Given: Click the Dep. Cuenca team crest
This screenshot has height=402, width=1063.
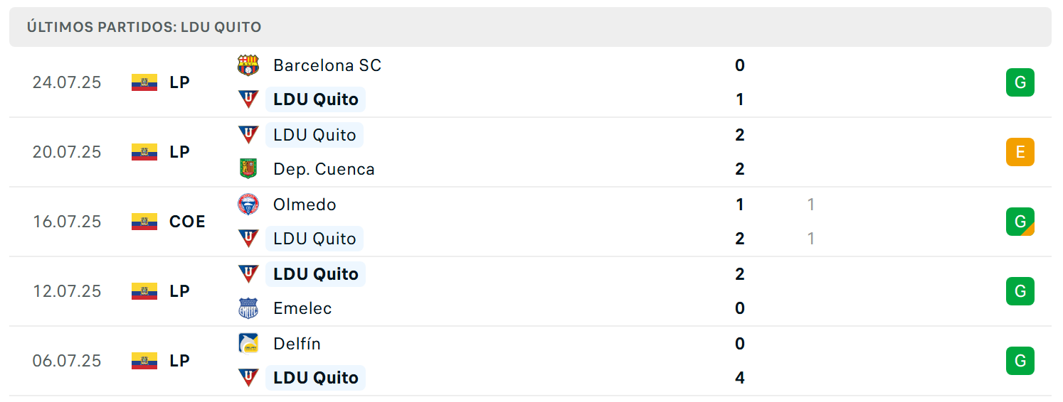Looking at the screenshot, I should [x=248, y=169].
